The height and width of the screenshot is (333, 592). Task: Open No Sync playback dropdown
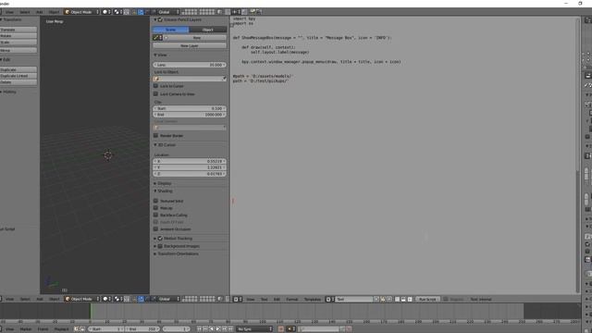click(254, 329)
